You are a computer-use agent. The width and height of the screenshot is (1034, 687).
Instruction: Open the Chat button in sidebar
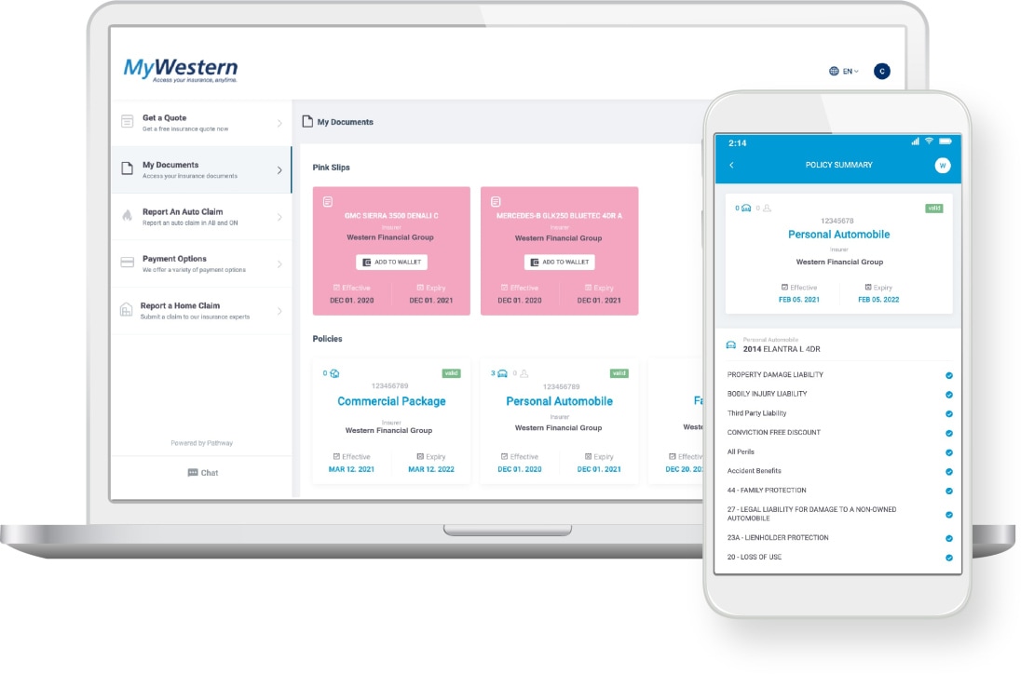coord(202,473)
